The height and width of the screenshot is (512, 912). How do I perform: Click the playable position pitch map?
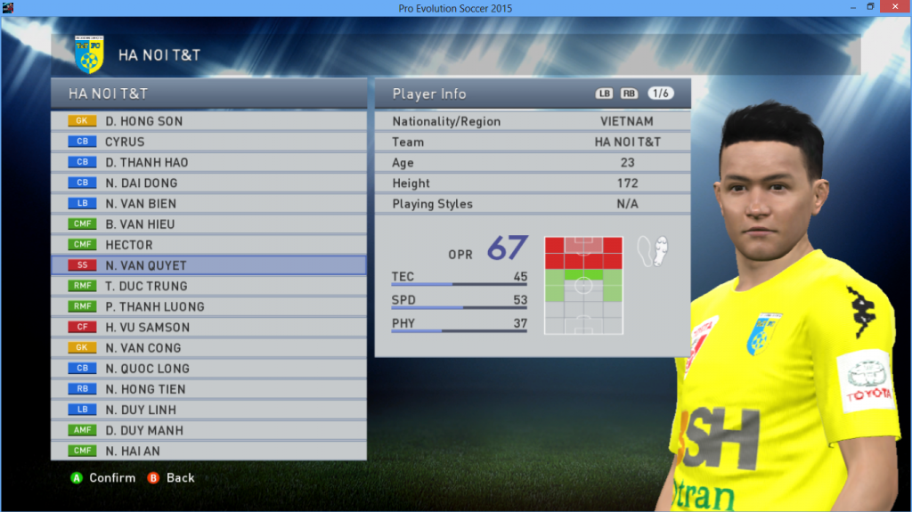point(583,285)
